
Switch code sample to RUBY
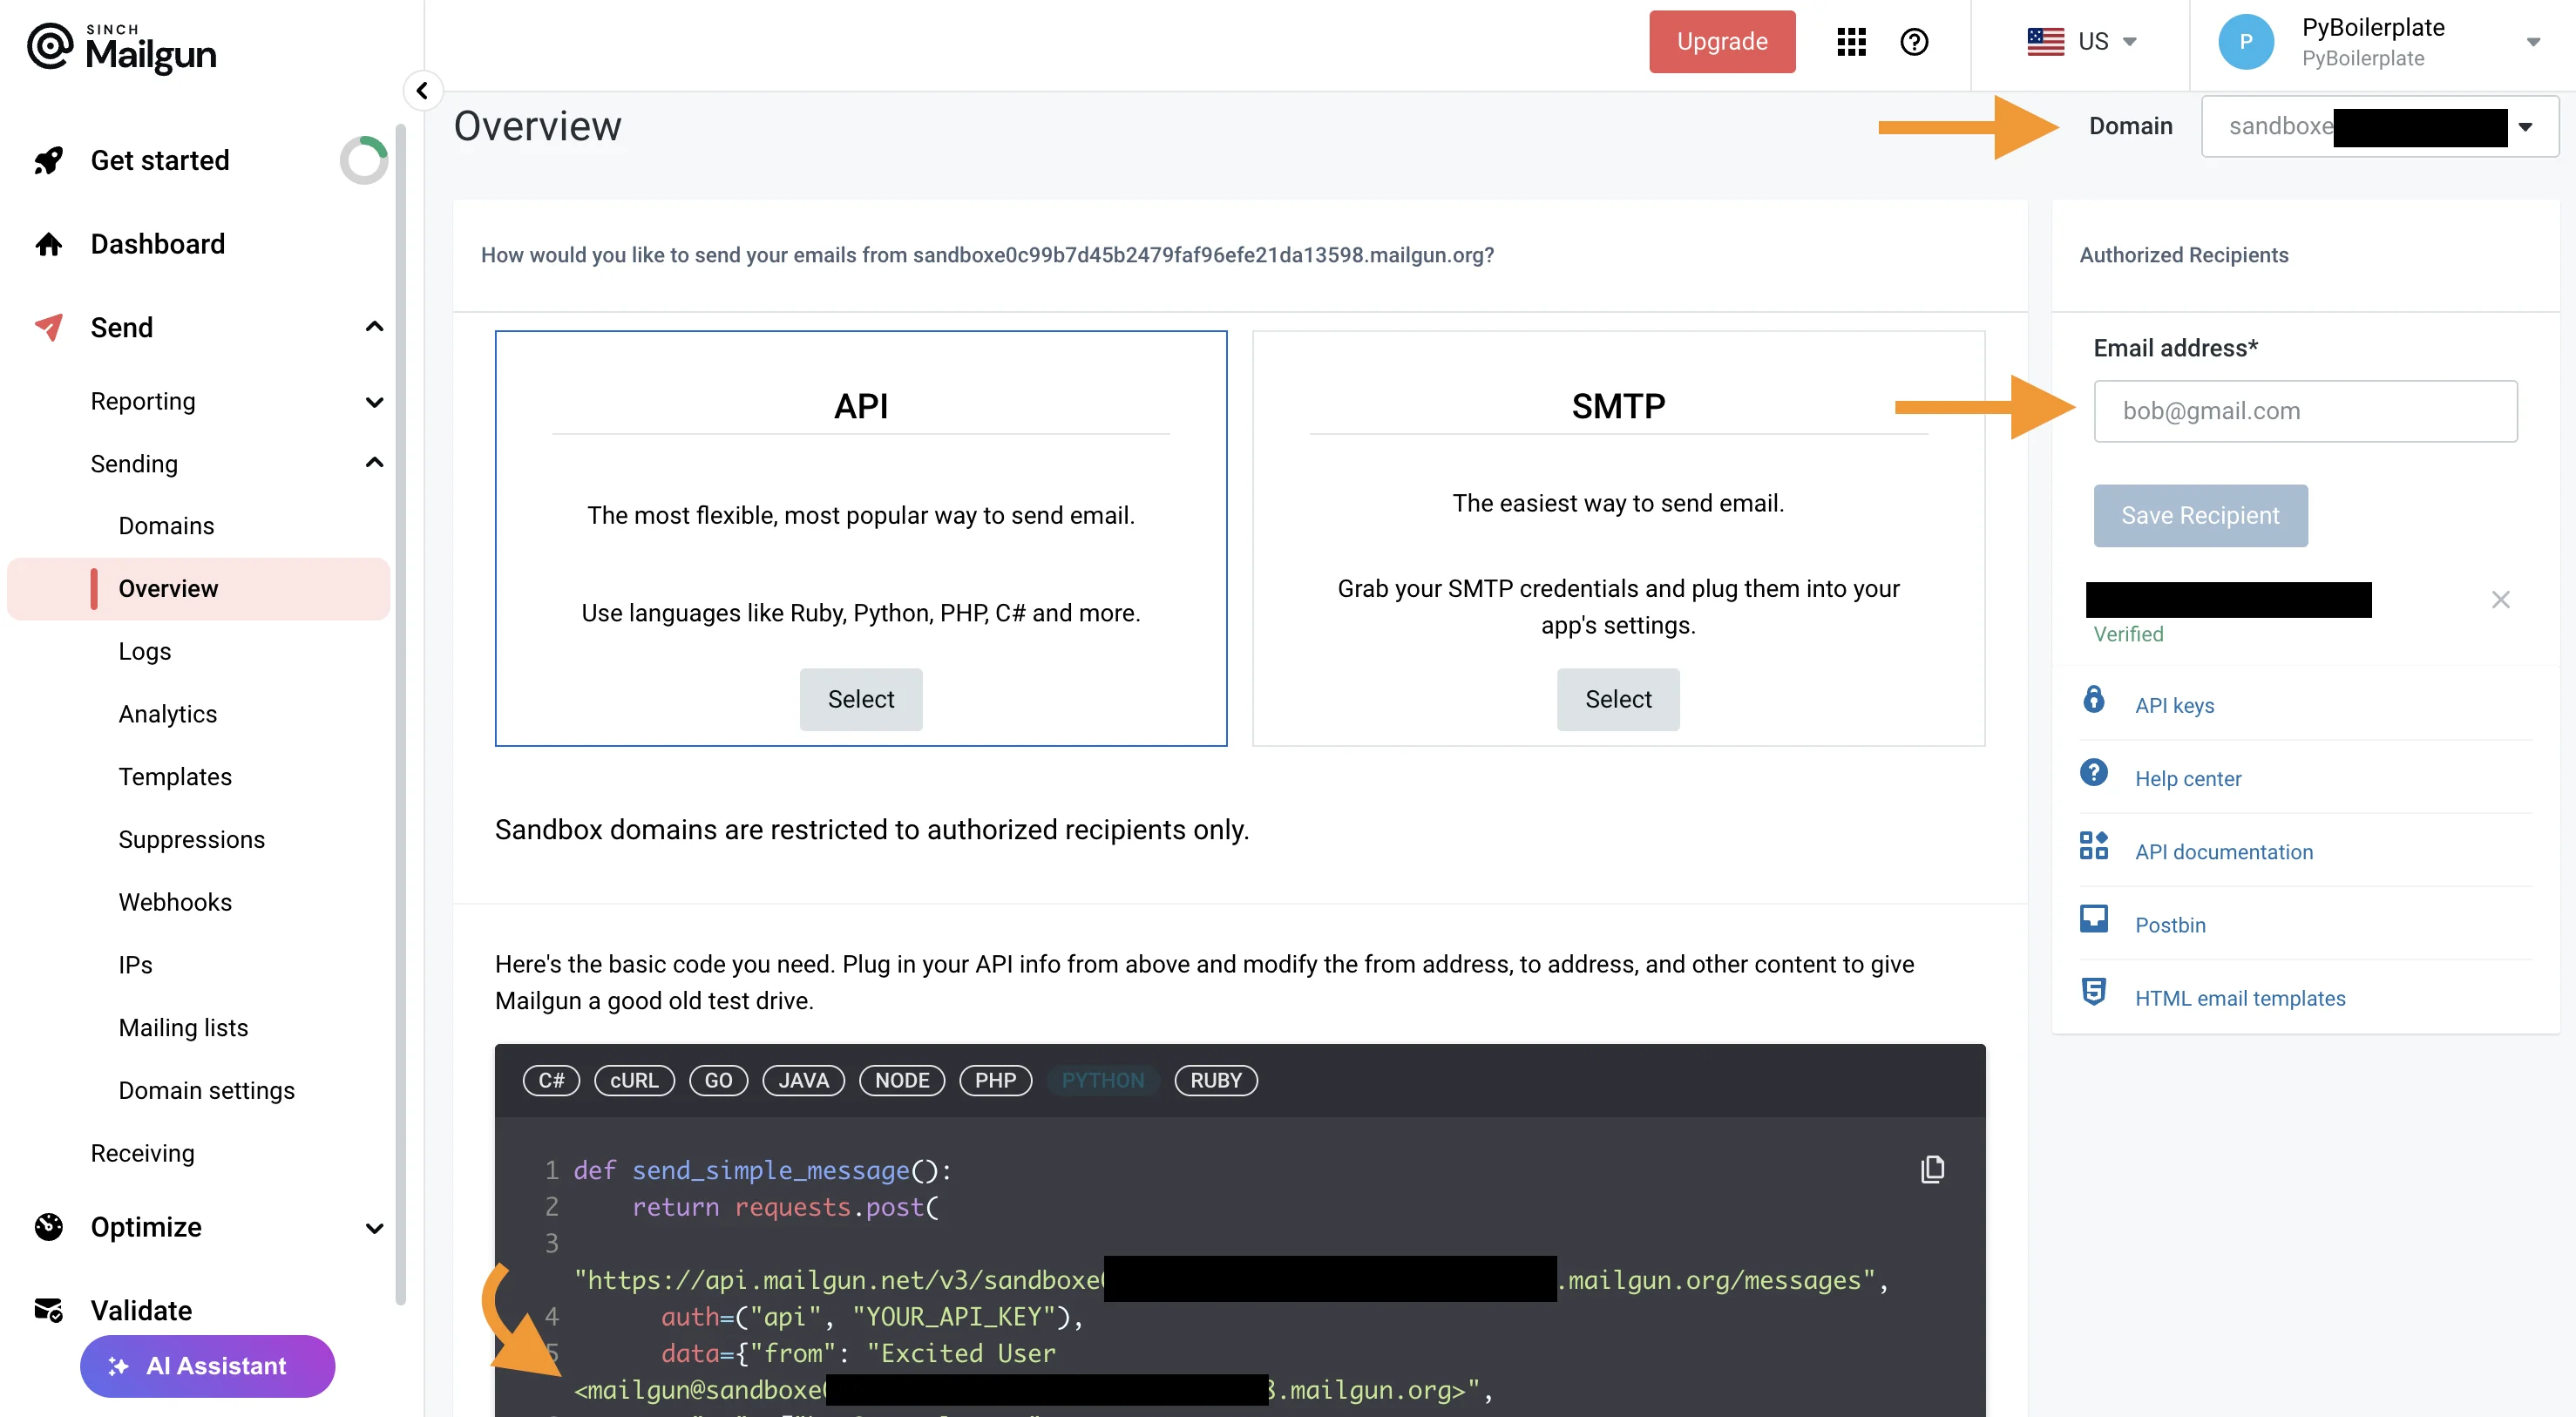[1216, 1081]
